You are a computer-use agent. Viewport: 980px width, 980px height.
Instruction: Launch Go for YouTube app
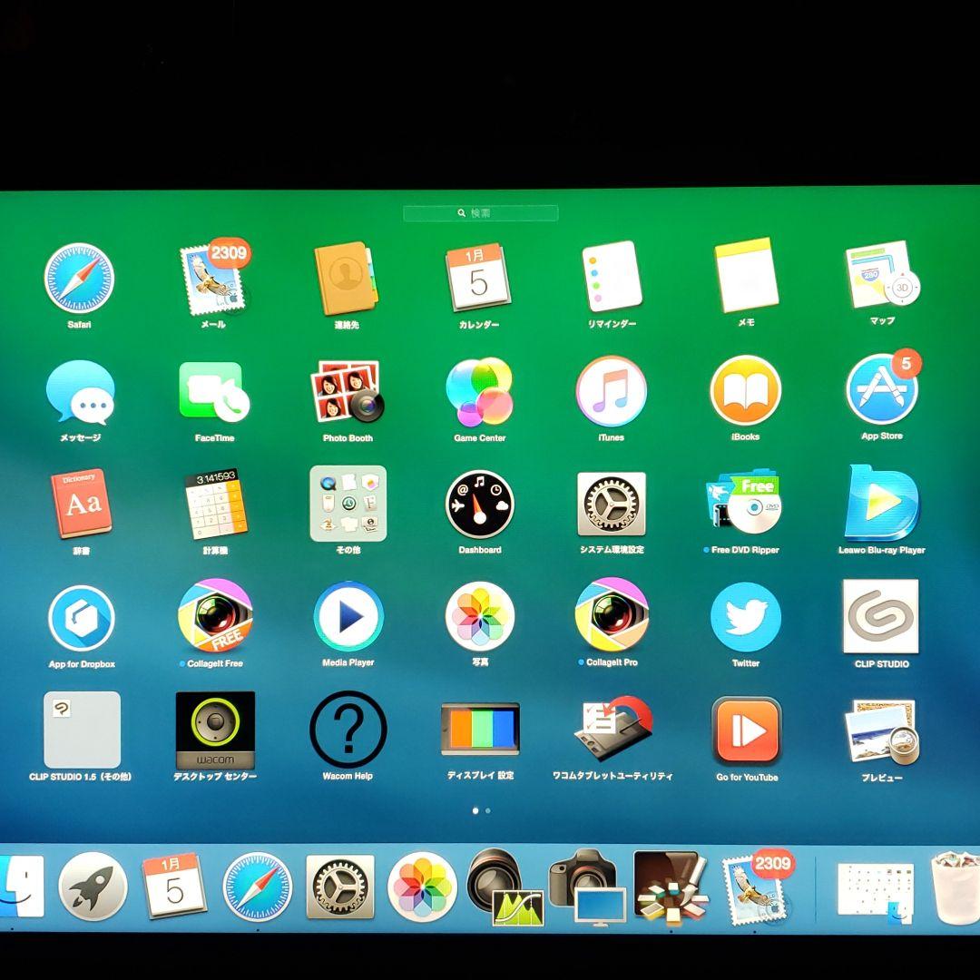(746, 730)
